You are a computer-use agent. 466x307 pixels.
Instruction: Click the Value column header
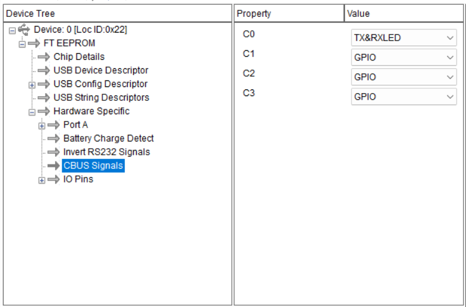pyautogui.click(x=404, y=13)
